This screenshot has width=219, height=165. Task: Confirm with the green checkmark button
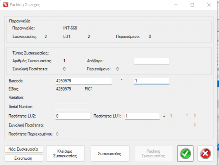[x=185, y=153]
